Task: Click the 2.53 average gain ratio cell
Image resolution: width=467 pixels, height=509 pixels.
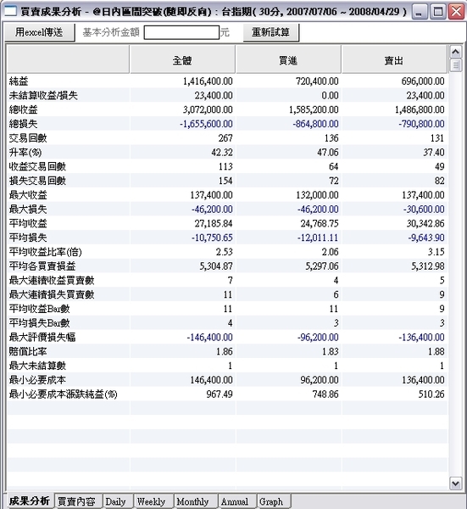Action: pyautogui.click(x=225, y=252)
